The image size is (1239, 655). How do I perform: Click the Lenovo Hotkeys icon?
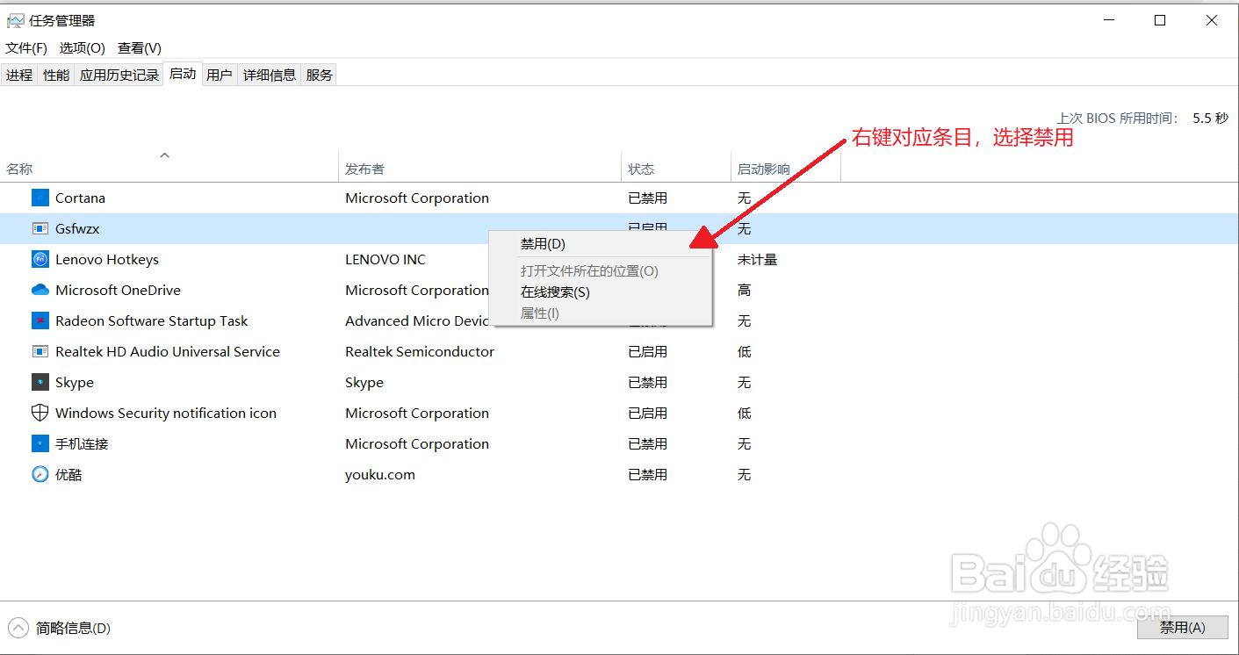[40, 259]
